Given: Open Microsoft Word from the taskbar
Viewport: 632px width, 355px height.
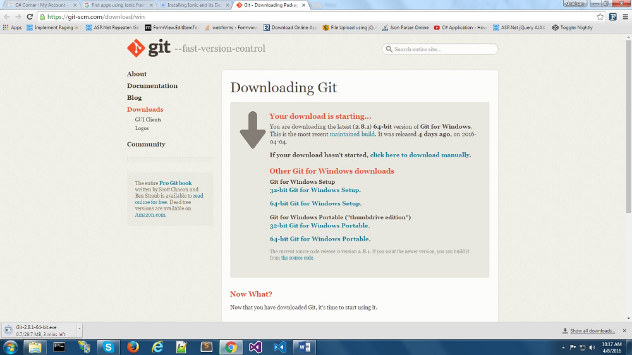Looking at the screenshot, I should (305, 347).
